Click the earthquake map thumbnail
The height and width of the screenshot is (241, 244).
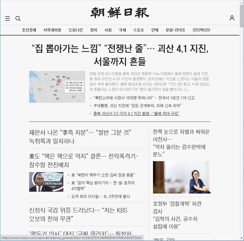[x=57, y=87]
